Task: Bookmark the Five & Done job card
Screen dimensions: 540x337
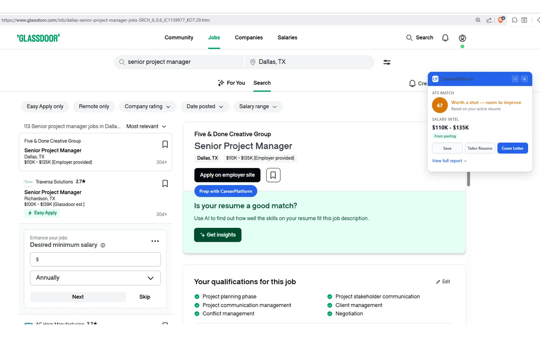Action: click(x=165, y=144)
